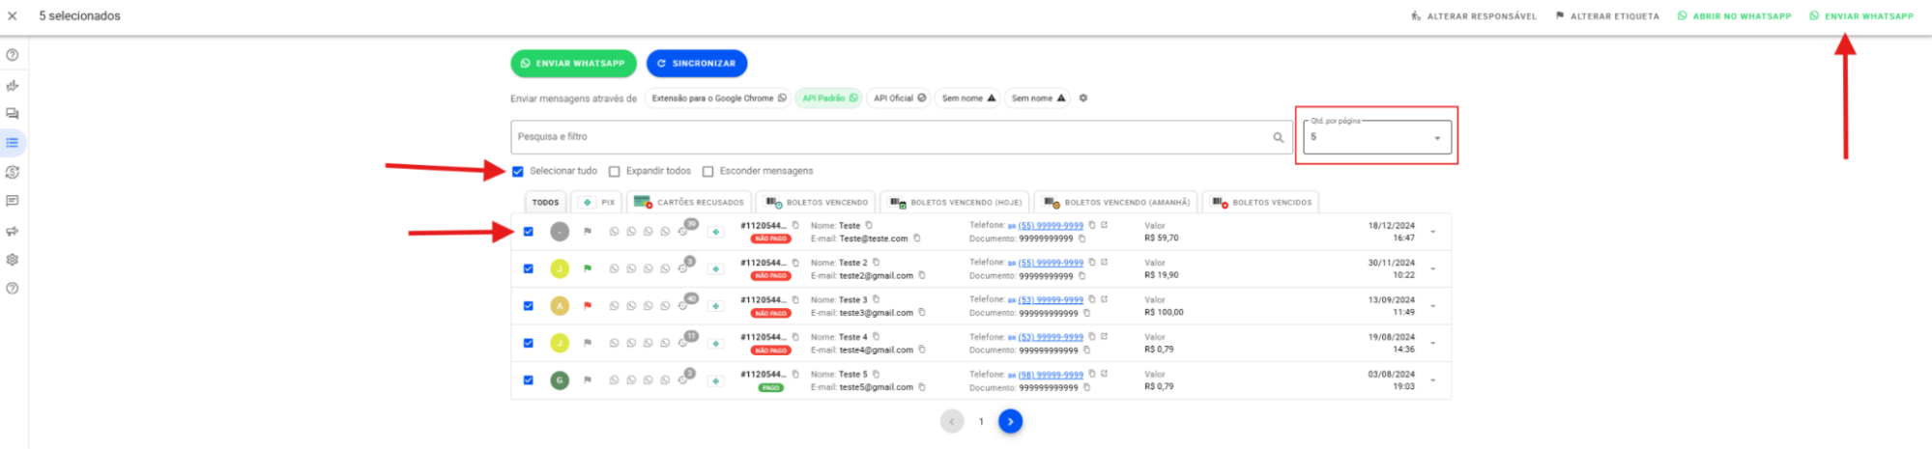Expand the Teste row dated 18/12/2024
Image resolution: width=1932 pixels, height=449 pixels.
1432,232
